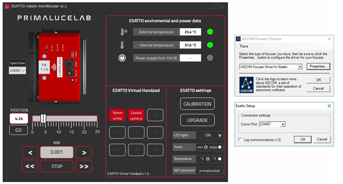Screen dimensions: 343x184
Task: Move focuser one step outward with >
Action: click(84, 152)
